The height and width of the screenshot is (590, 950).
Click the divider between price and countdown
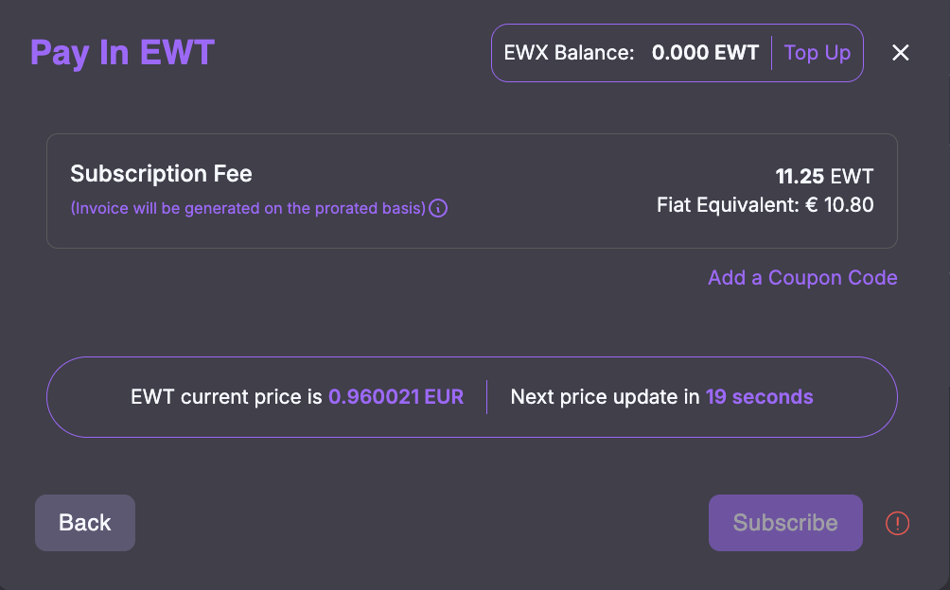click(x=487, y=397)
